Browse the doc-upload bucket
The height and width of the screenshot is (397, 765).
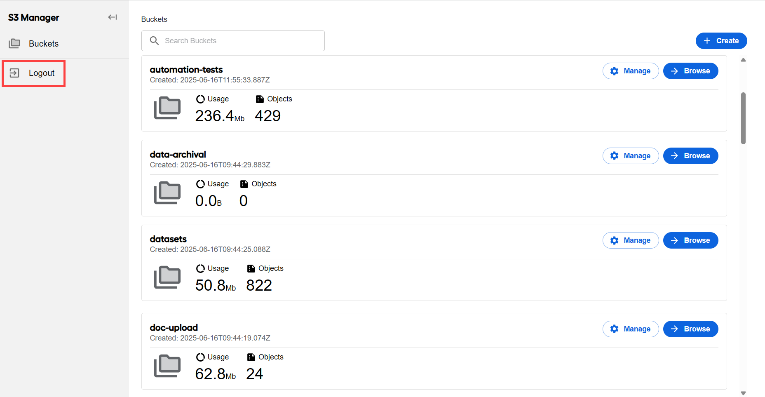tap(691, 329)
